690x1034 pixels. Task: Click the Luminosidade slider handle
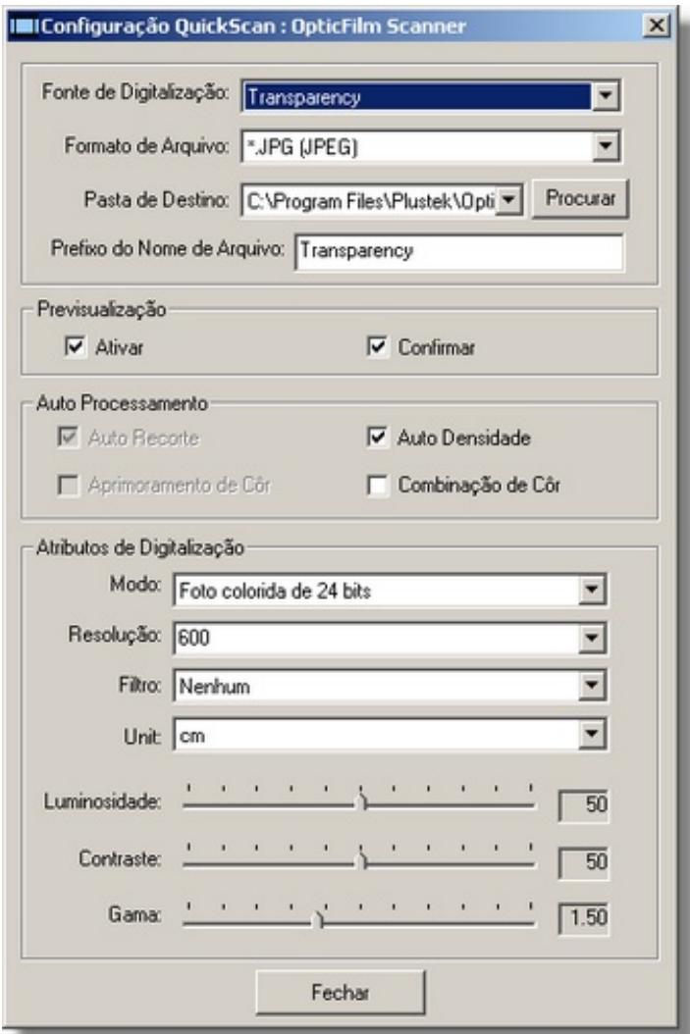tap(361, 803)
